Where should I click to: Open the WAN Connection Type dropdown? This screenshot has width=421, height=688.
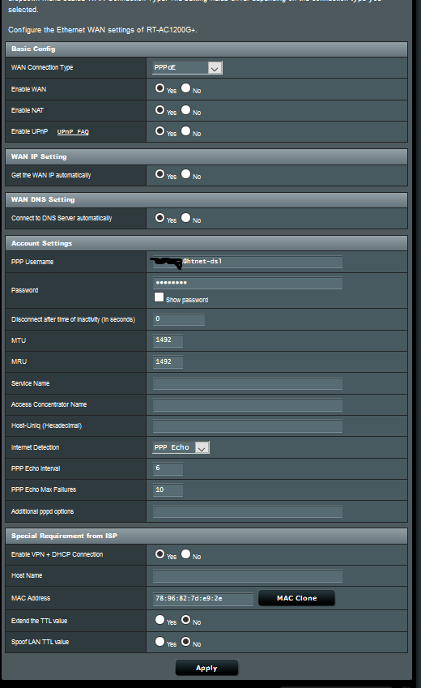pyautogui.click(x=187, y=67)
